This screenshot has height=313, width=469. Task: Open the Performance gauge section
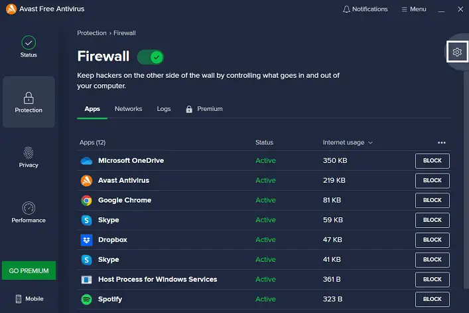click(x=29, y=213)
